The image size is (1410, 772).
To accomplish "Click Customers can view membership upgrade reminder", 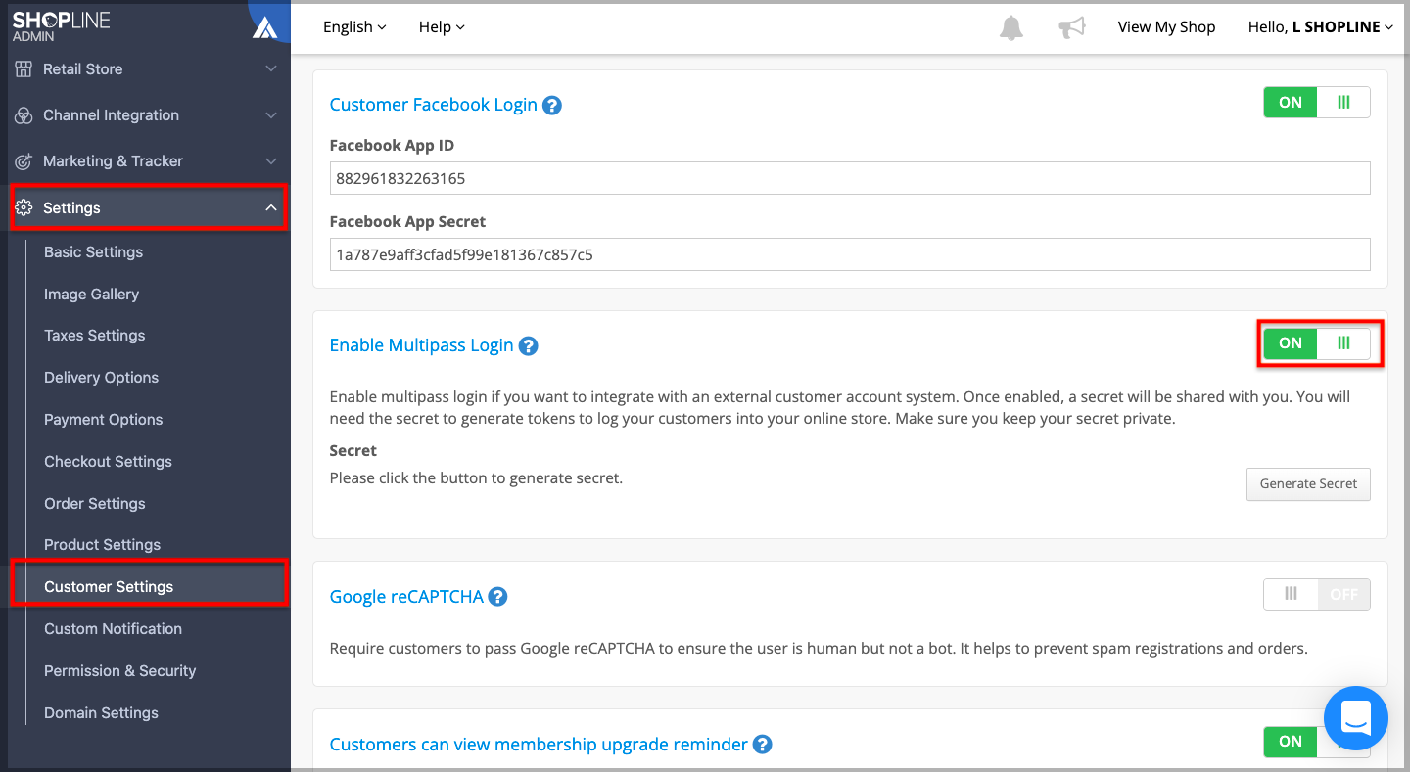I will [539, 745].
